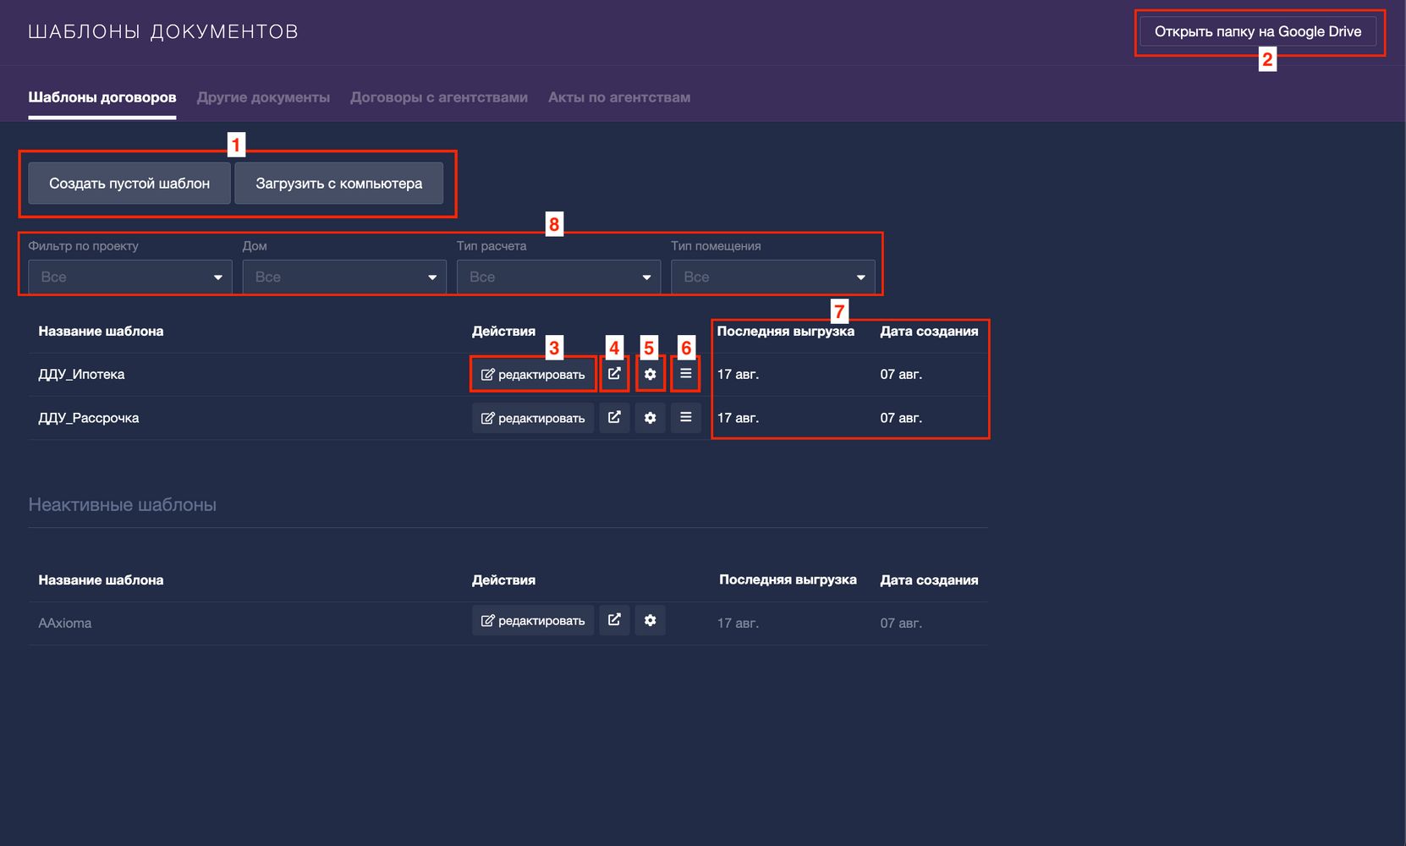Viewport: 1406px width, 846px height.
Task: Click Загрузить с компьютера button
Action: (x=338, y=184)
